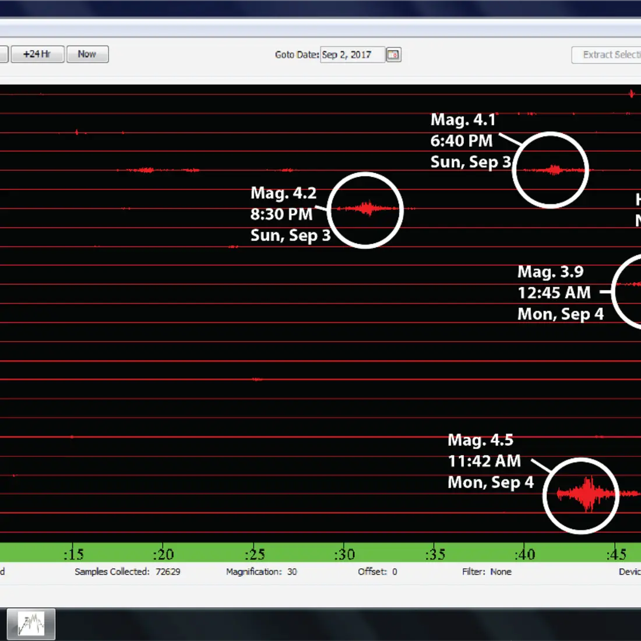
Task: Click the Now button
Action: pyautogui.click(x=87, y=54)
